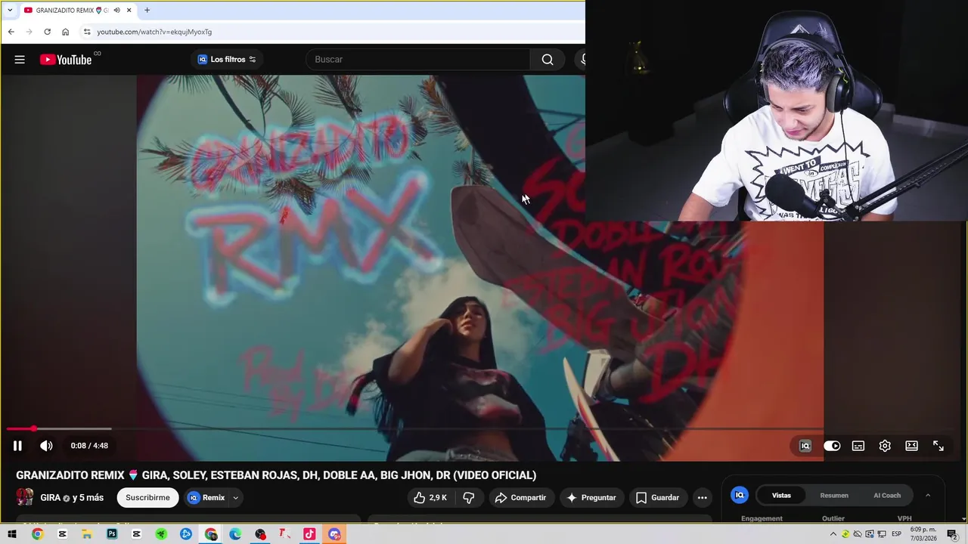Click into the Buscar search field
Image resolution: width=968 pixels, height=544 pixels.
[418, 60]
